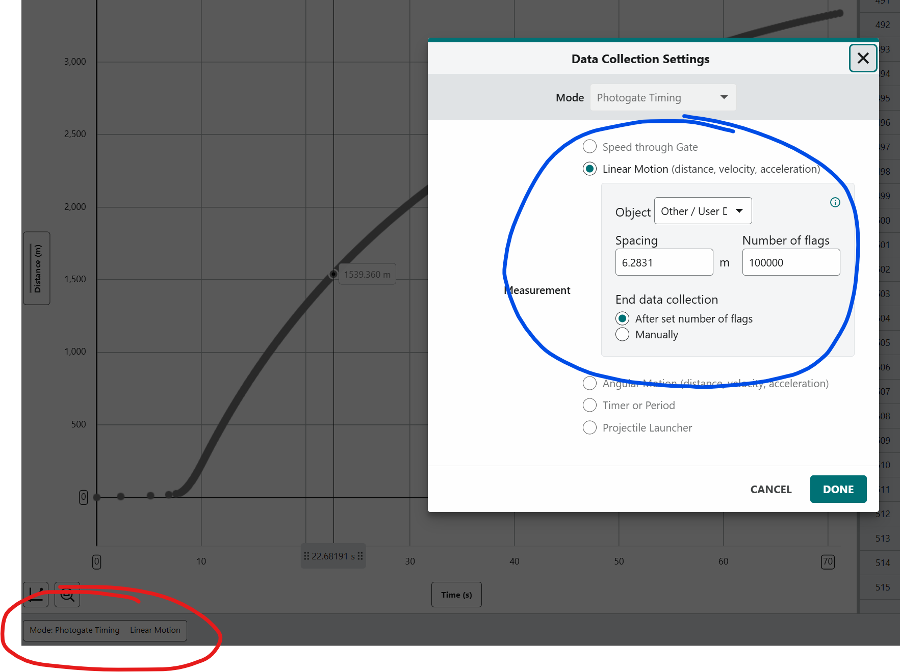Choose Manually end data collection
Viewport: 900px width, 672px height.
(x=622, y=334)
